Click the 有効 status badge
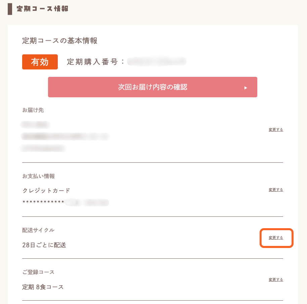307x304 pixels. pyautogui.click(x=40, y=62)
